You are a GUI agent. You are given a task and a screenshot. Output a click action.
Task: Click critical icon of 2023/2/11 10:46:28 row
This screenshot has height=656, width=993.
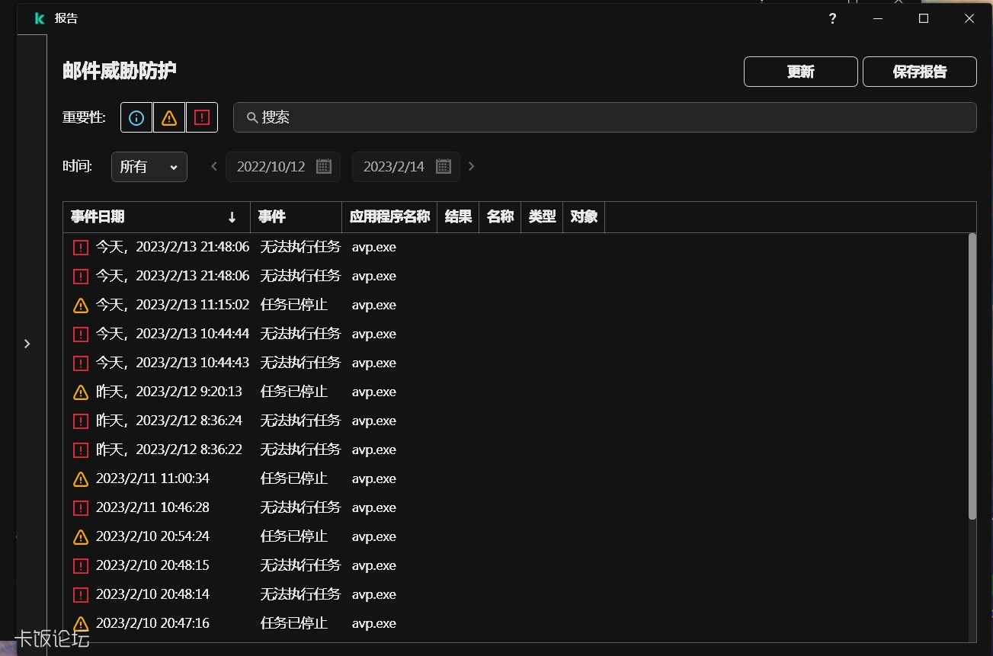[81, 507]
